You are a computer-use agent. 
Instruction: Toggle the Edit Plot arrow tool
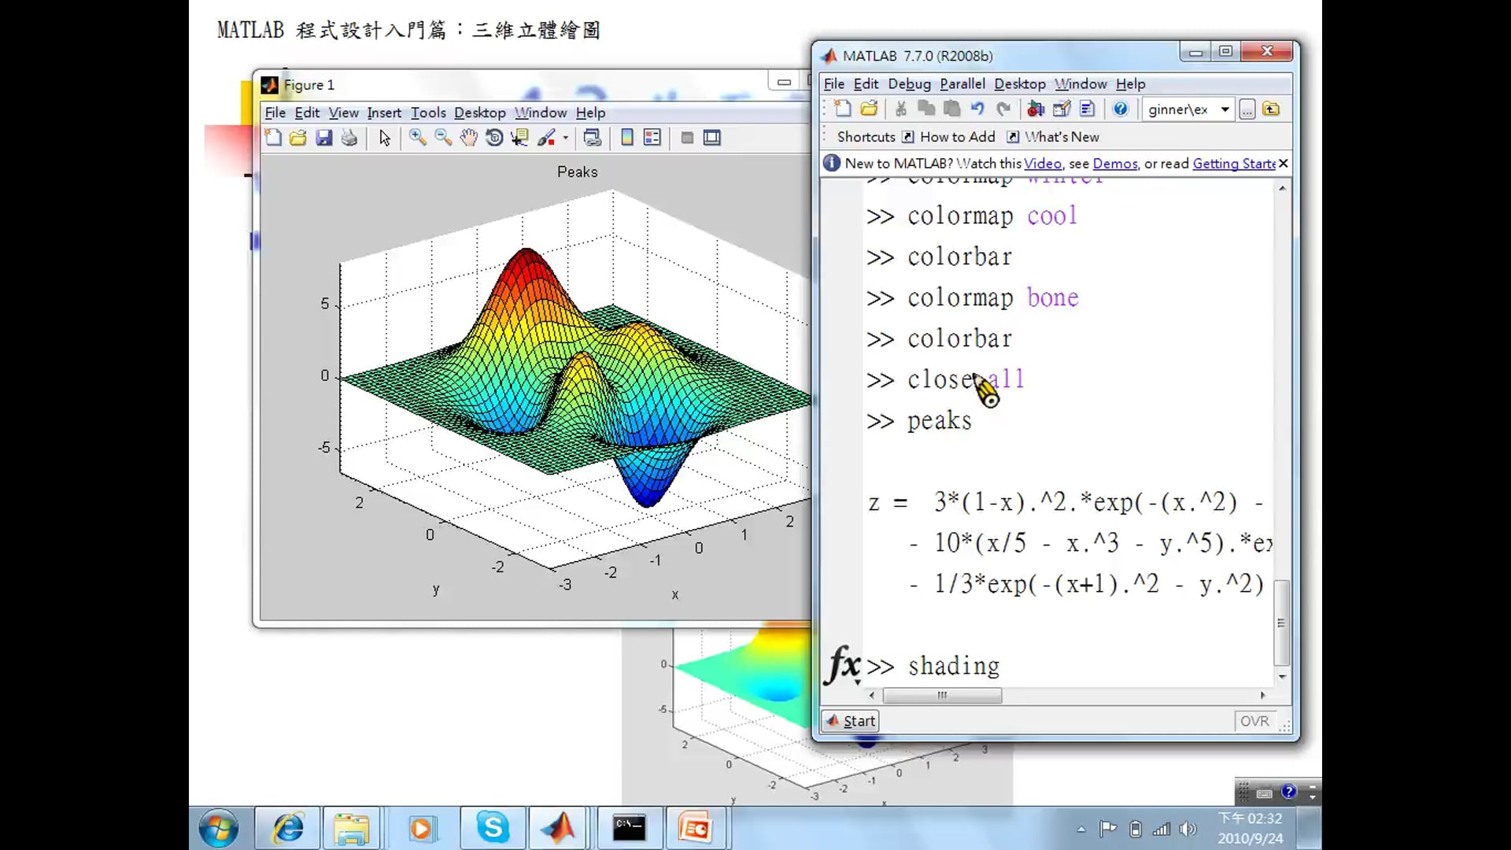tap(384, 138)
